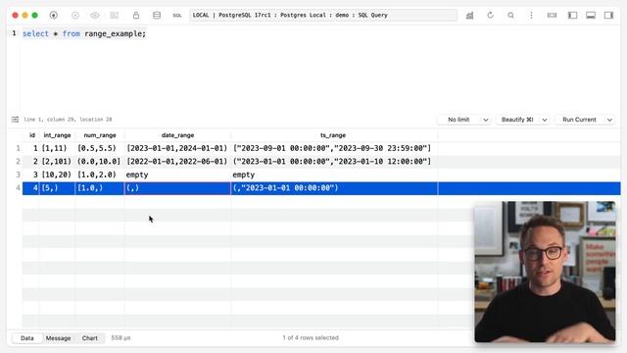
Task: Toggle the left sidebar panel icon
Action: [x=572, y=16]
